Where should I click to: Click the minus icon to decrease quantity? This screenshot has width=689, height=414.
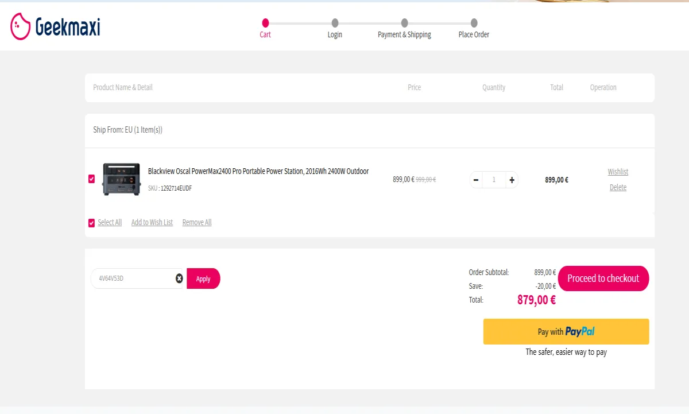(476, 180)
